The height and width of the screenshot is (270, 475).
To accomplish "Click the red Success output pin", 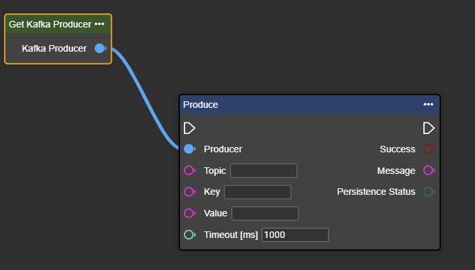I will pos(429,149).
